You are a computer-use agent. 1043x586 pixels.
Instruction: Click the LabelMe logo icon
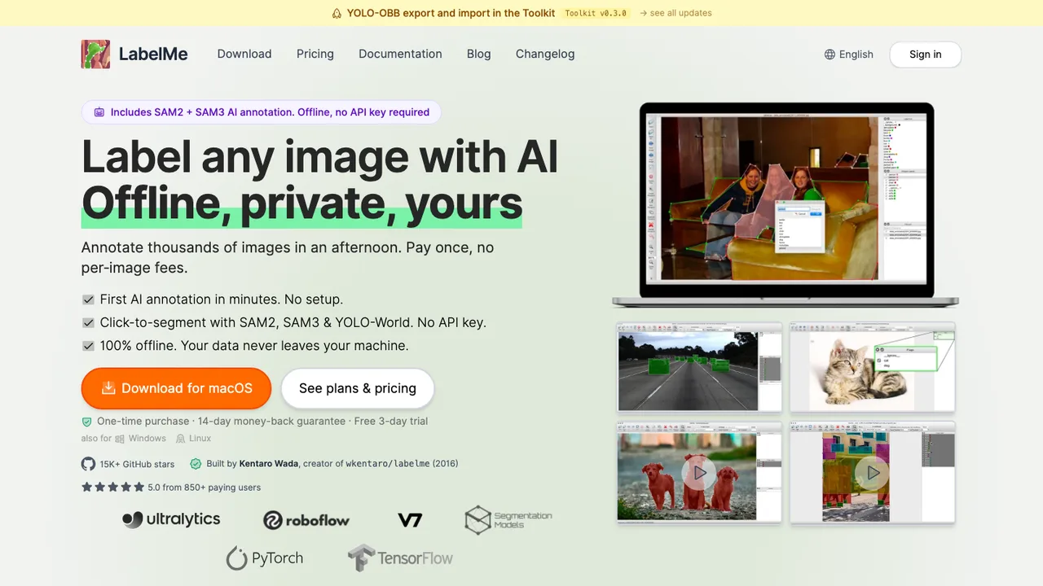(x=95, y=55)
